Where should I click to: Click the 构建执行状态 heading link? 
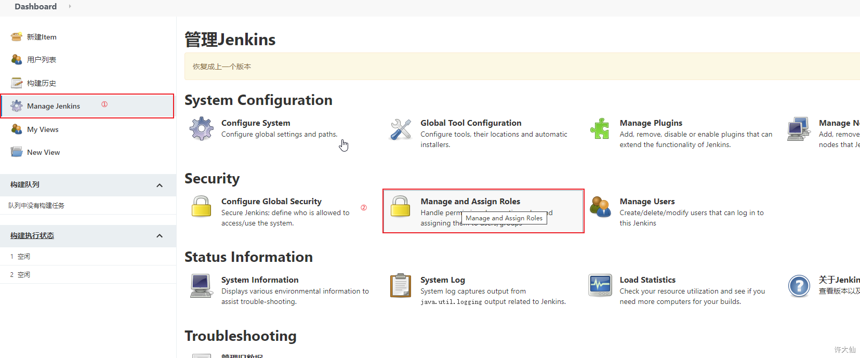pyautogui.click(x=32, y=235)
